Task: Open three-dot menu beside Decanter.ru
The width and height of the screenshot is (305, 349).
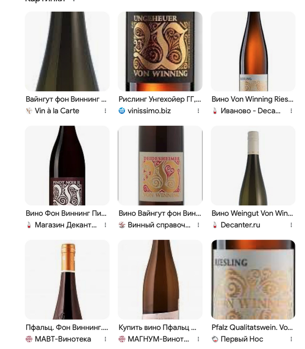Action: pos(291,225)
